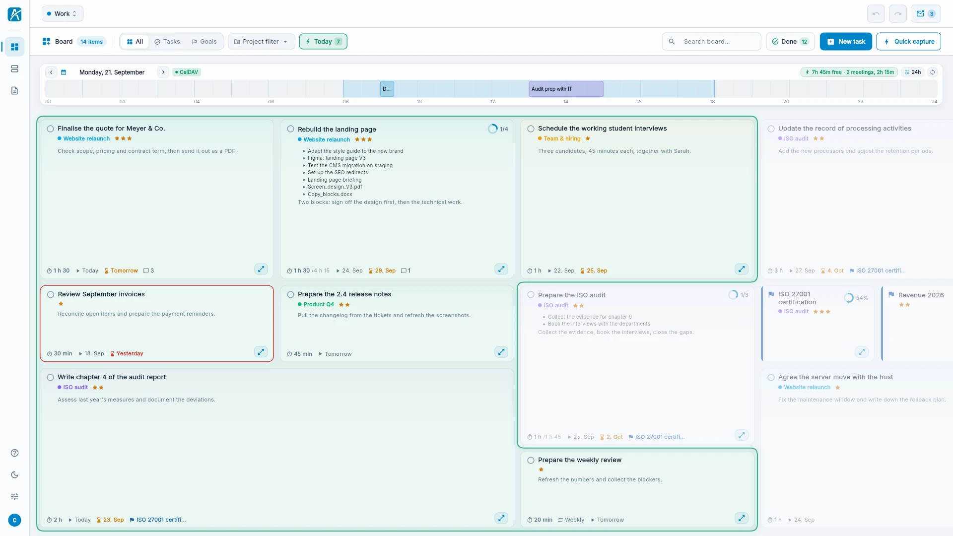Check off Review September invoices

pyautogui.click(x=50, y=295)
